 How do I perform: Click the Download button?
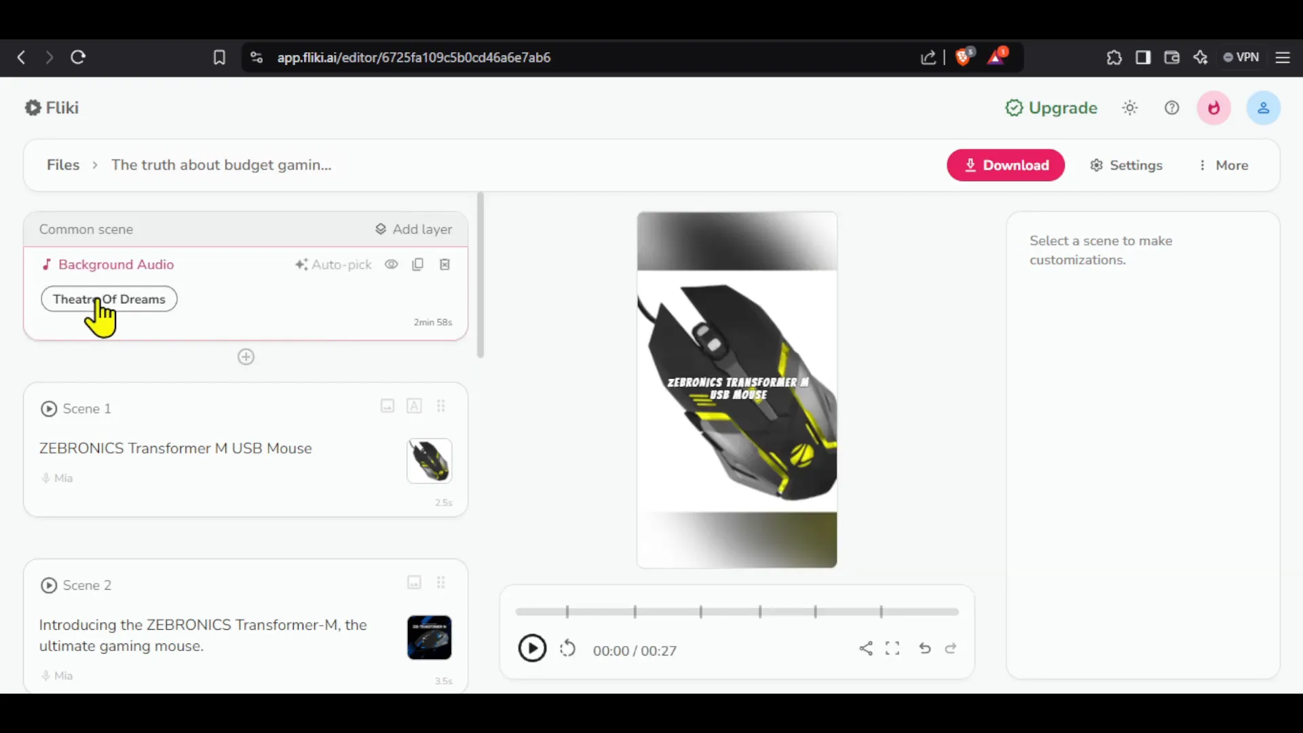click(1006, 165)
